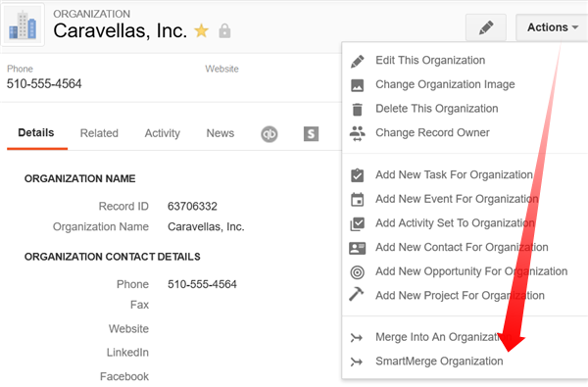
Task: Select Add New Project For Organization
Action: pyautogui.click(x=460, y=296)
